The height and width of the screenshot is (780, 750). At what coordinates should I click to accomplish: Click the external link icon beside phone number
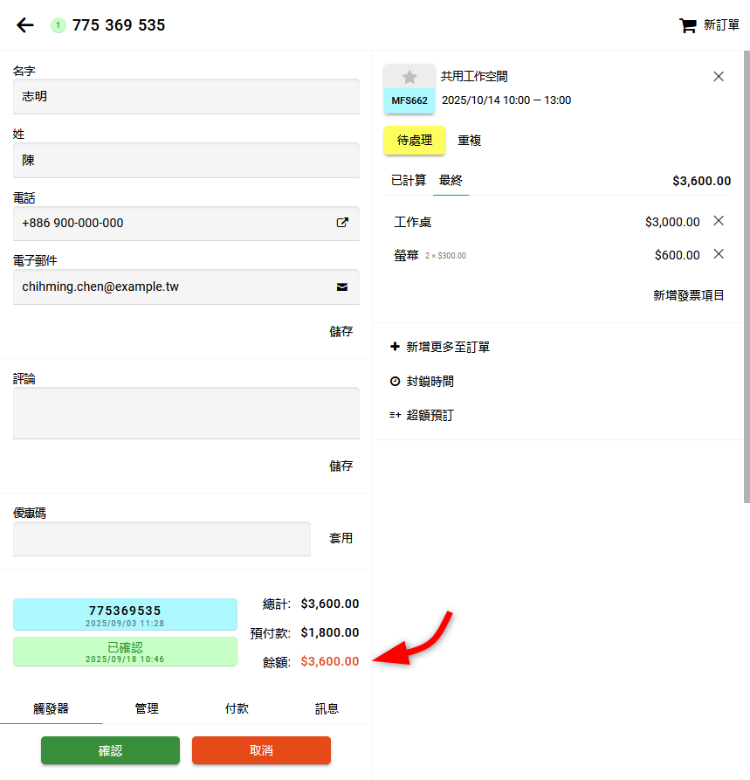pyautogui.click(x=342, y=223)
